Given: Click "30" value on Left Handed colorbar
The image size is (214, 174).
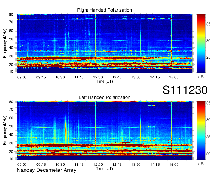Looking at the screenshot, I should click(x=208, y=120).
